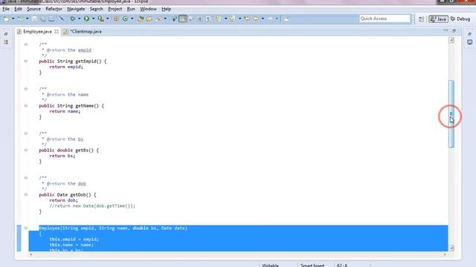The height and width of the screenshot is (267, 476).
Task: Click 'Smart Insert' in the status bar
Action: point(312,266)
